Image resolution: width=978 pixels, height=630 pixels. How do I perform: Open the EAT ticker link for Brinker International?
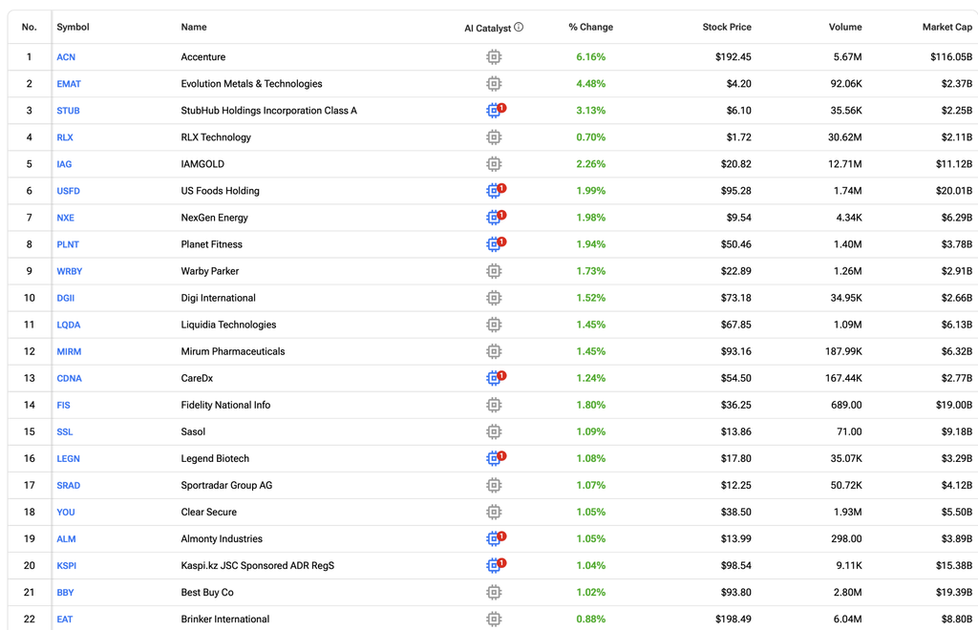[65, 619]
